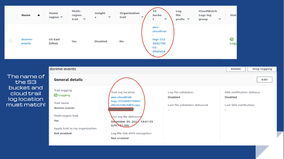Image resolution: width=284 pixels, height=159 pixels.
Task: Open Multi-region trail column filter arrow
Action: click(x=85, y=19)
